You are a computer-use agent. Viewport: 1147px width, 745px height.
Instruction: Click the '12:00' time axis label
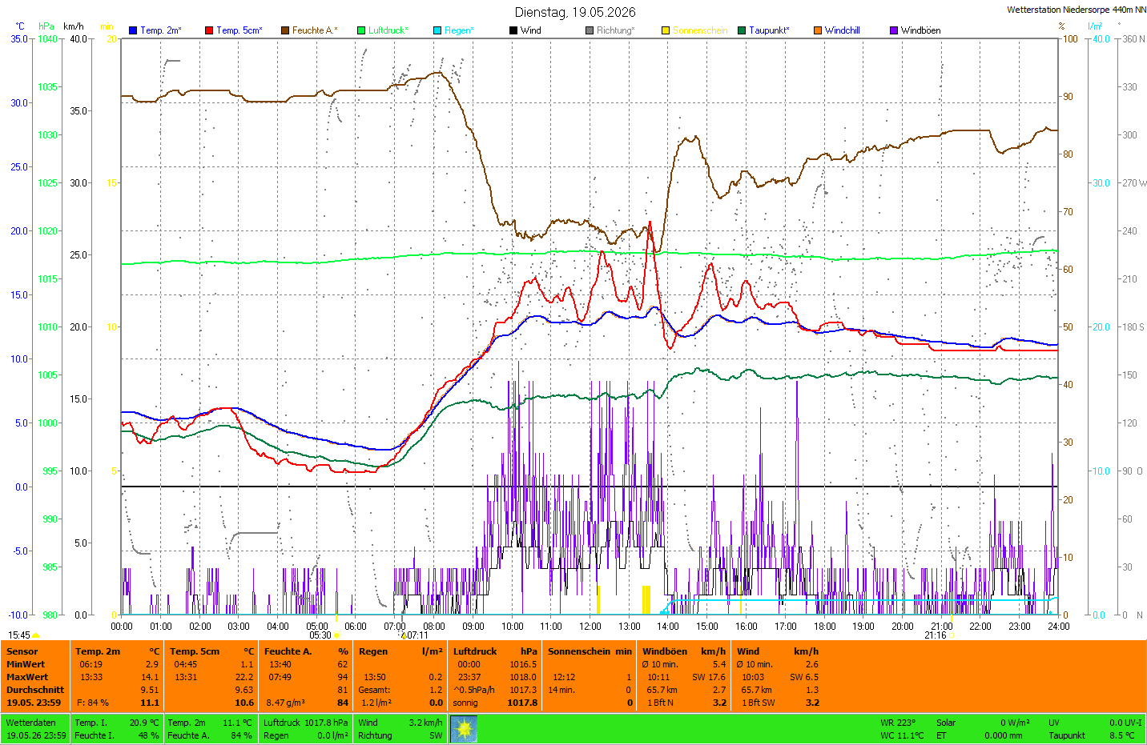pos(590,627)
